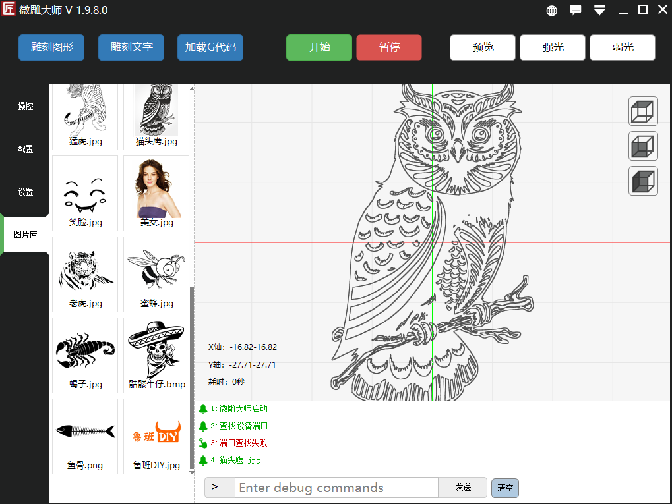Click the 微雕大师 app logo icon

(9, 10)
